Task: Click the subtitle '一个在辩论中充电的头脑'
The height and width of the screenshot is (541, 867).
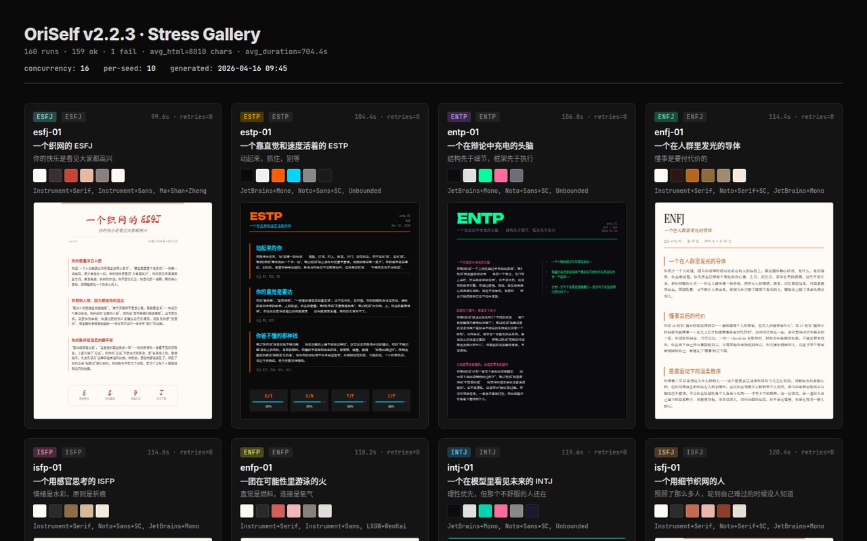Action: coord(490,145)
